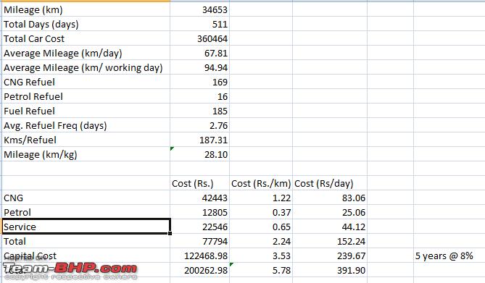Select the CNG Refuel label cell

86,82
